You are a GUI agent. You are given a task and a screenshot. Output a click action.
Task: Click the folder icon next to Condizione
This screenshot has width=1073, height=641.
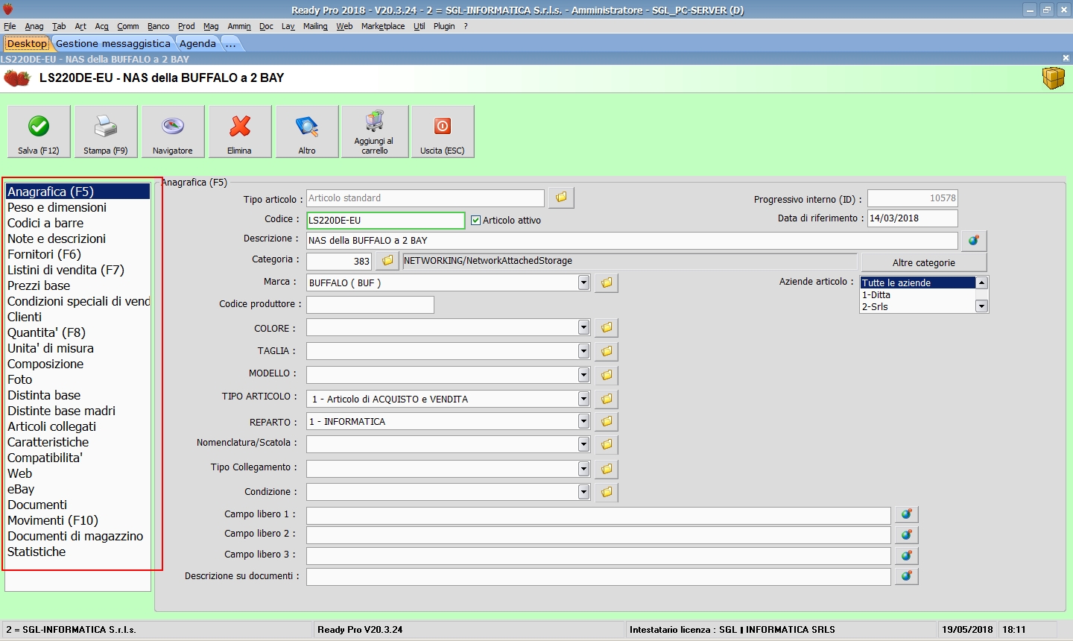(607, 492)
